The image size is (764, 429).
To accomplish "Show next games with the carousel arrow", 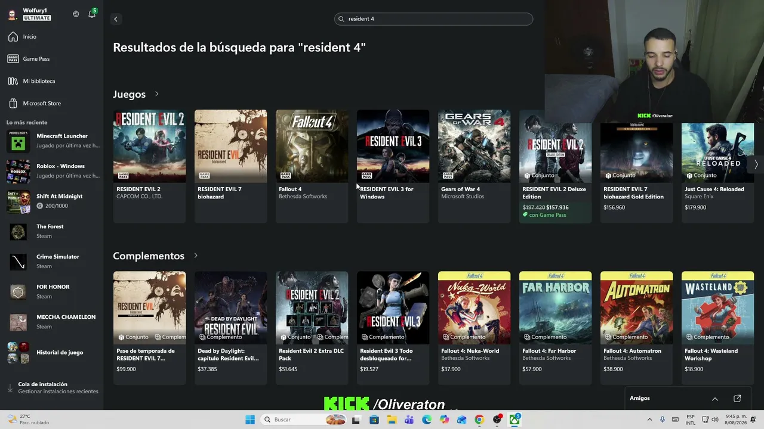I will [x=756, y=164].
